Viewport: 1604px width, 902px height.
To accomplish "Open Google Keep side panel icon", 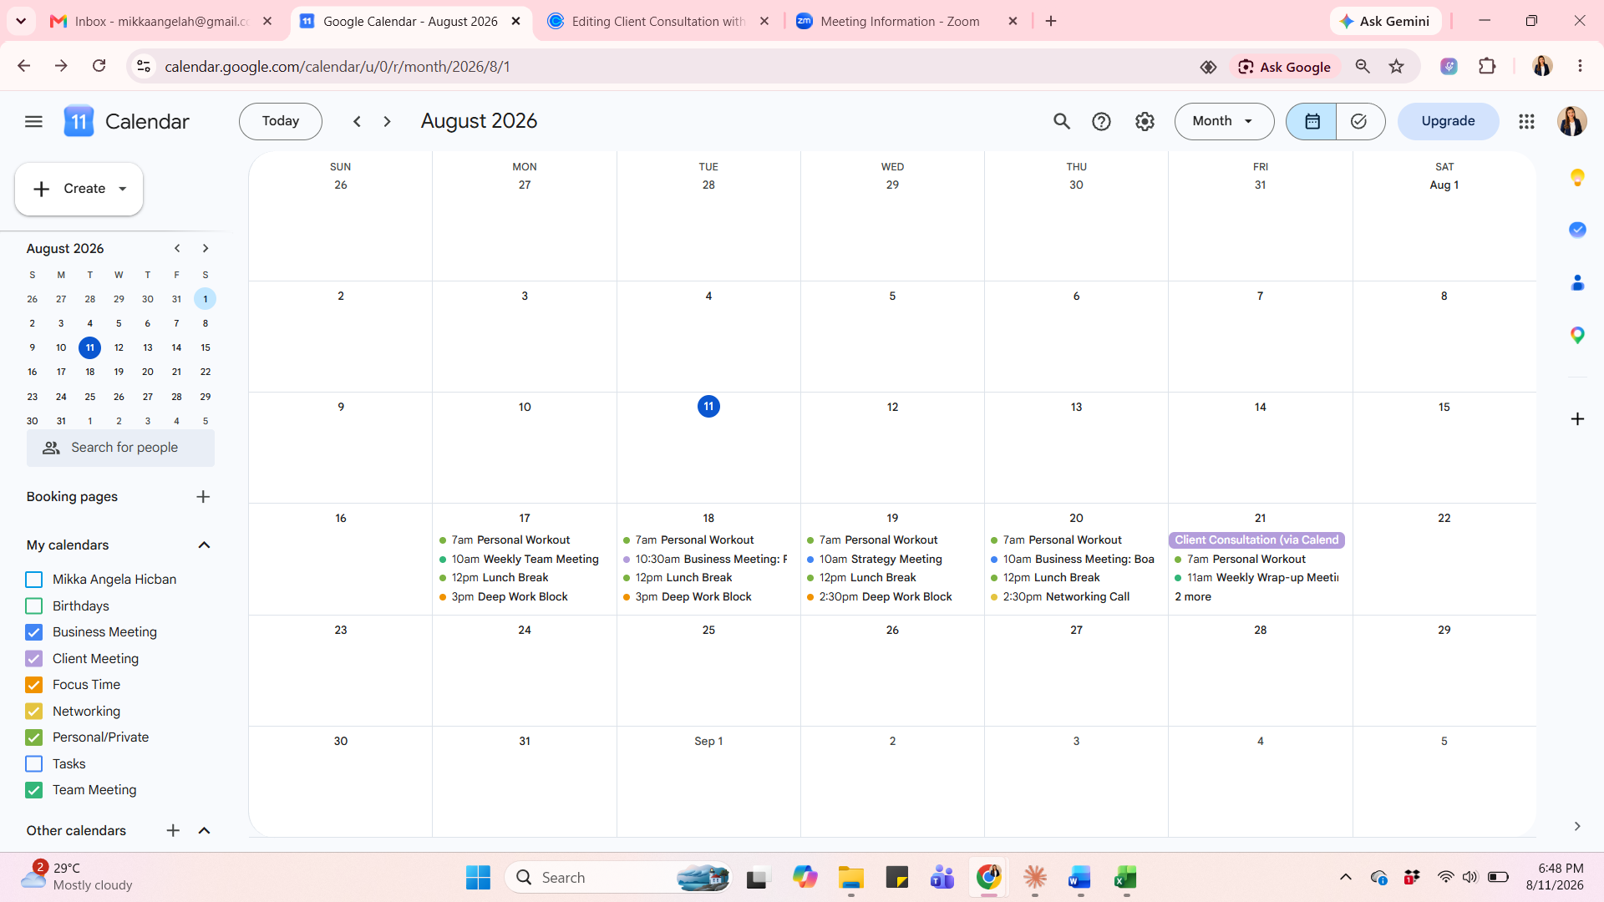I will pos(1577,177).
